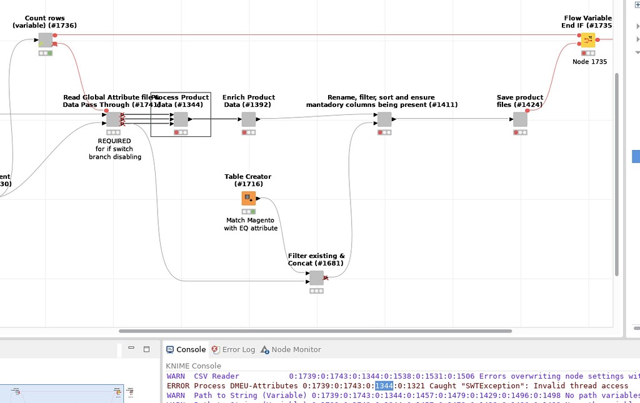Select the Process Product Data metanode
The height and width of the screenshot is (403, 640).
(181, 119)
